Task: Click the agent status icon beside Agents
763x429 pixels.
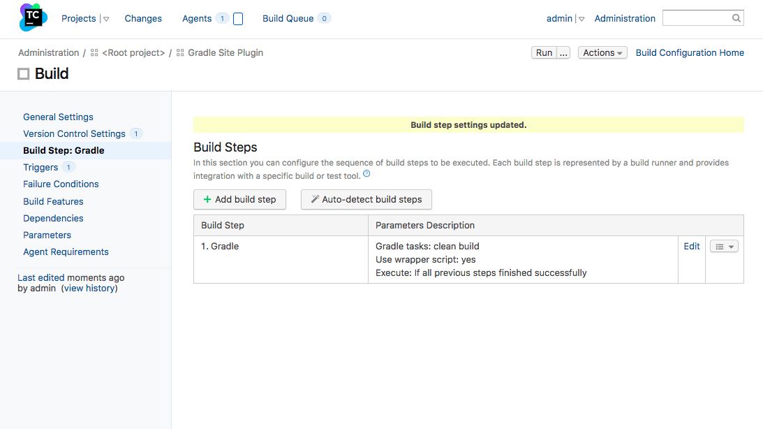Action: [x=238, y=19]
